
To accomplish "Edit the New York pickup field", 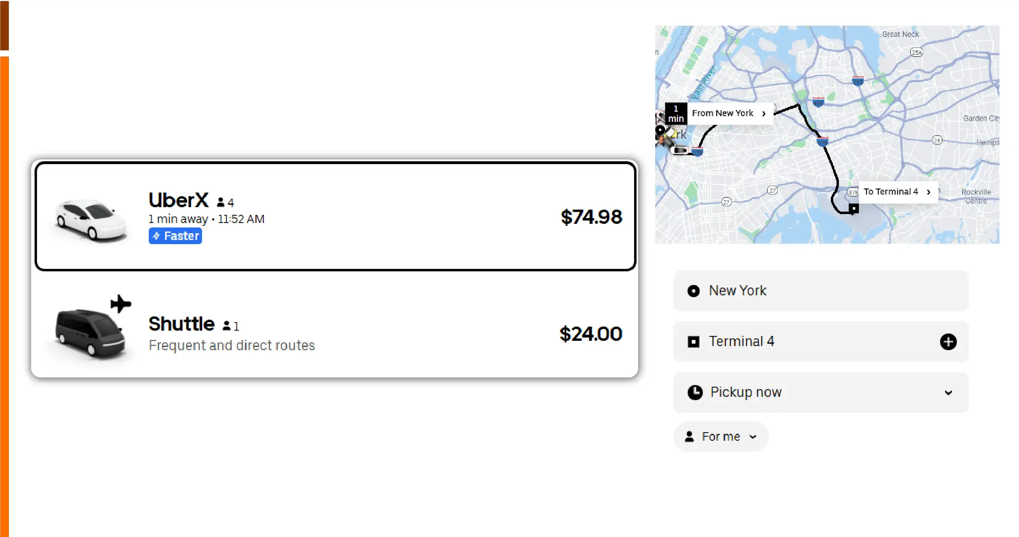I will click(x=820, y=291).
